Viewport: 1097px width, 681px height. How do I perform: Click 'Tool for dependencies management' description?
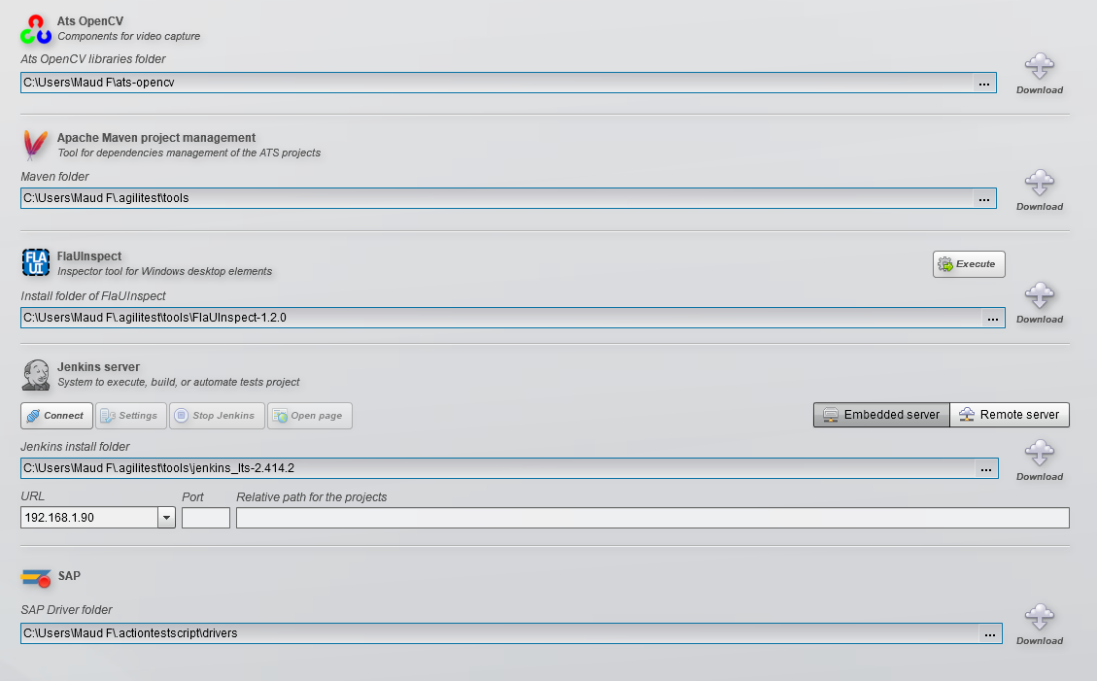pyautogui.click(x=189, y=153)
